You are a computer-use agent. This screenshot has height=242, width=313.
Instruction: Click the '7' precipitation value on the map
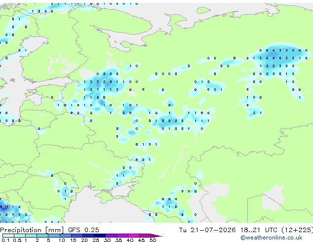98,82
